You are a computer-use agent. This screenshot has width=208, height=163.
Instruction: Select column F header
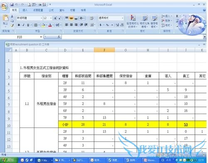[x=104, y=50]
